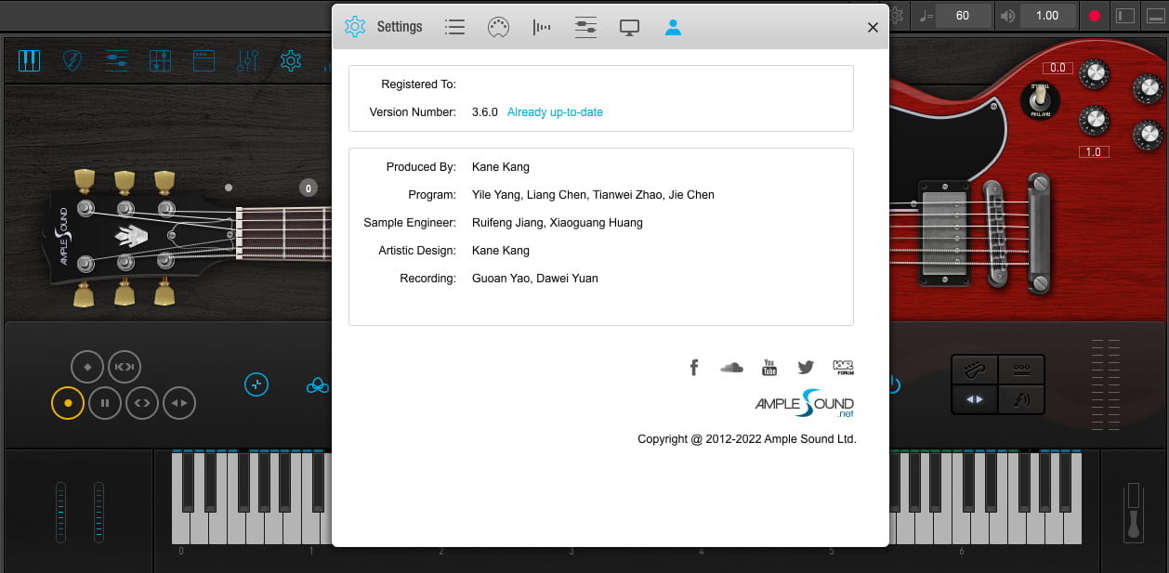Viewport: 1169px width, 573px height.
Task: Click the outlined angle brackets round button
Action: pos(142,403)
